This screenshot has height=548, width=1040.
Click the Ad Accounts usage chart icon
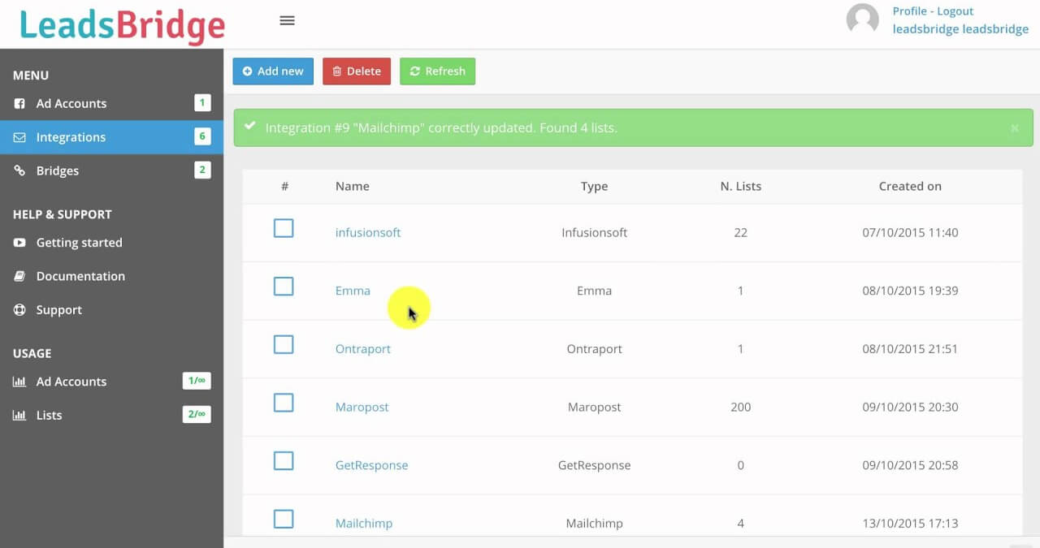click(x=19, y=382)
